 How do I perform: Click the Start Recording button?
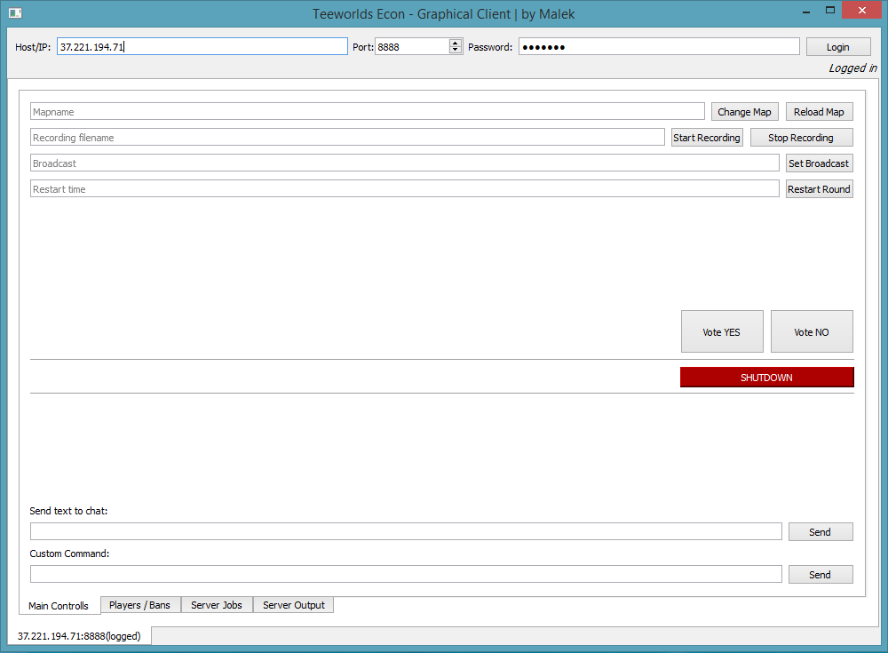point(707,137)
